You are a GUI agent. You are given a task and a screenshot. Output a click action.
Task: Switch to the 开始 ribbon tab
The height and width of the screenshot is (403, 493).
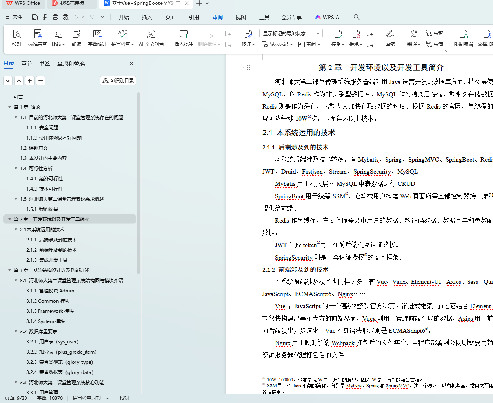tap(124, 17)
